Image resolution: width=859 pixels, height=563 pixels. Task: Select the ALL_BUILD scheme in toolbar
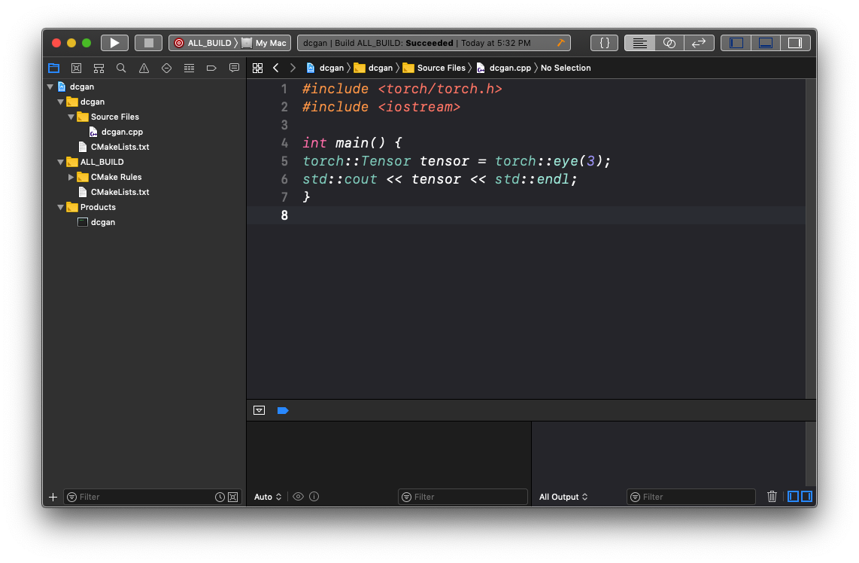pyautogui.click(x=203, y=43)
